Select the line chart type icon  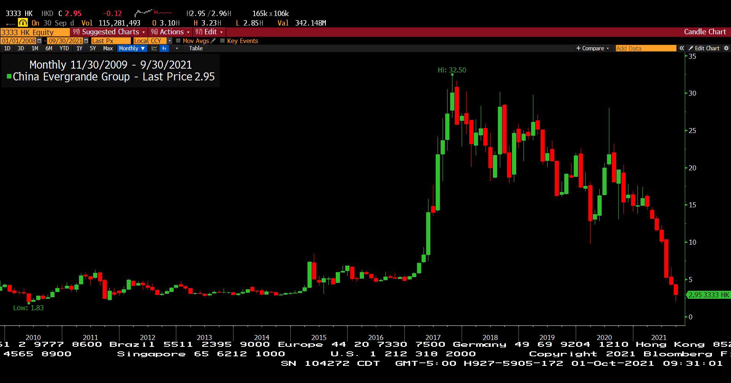[155, 48]
